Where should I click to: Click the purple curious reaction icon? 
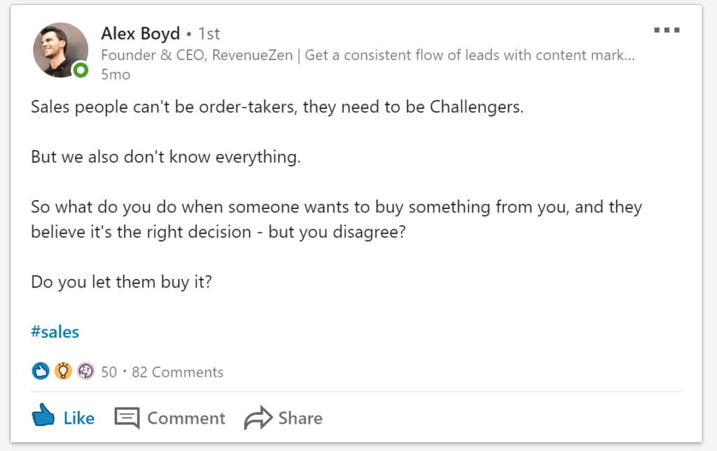pos(85,371)
